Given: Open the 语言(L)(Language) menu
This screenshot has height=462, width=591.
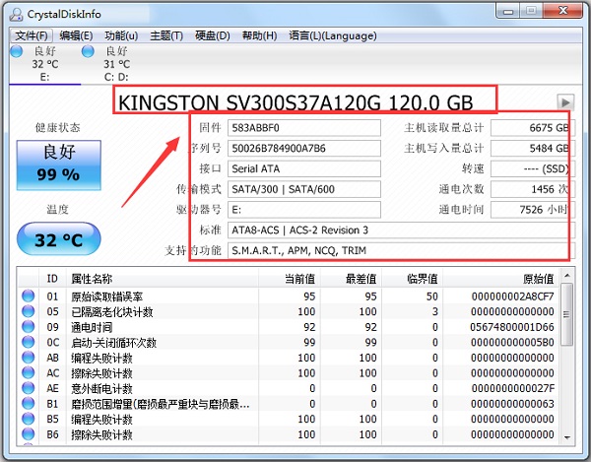Looking at the screenshot, I should click(x=333, y=35).
